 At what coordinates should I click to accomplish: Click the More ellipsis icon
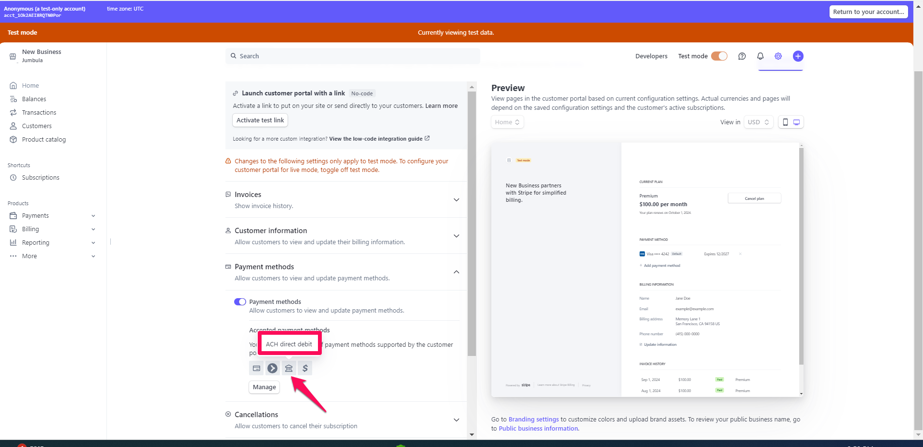point(13,256)
